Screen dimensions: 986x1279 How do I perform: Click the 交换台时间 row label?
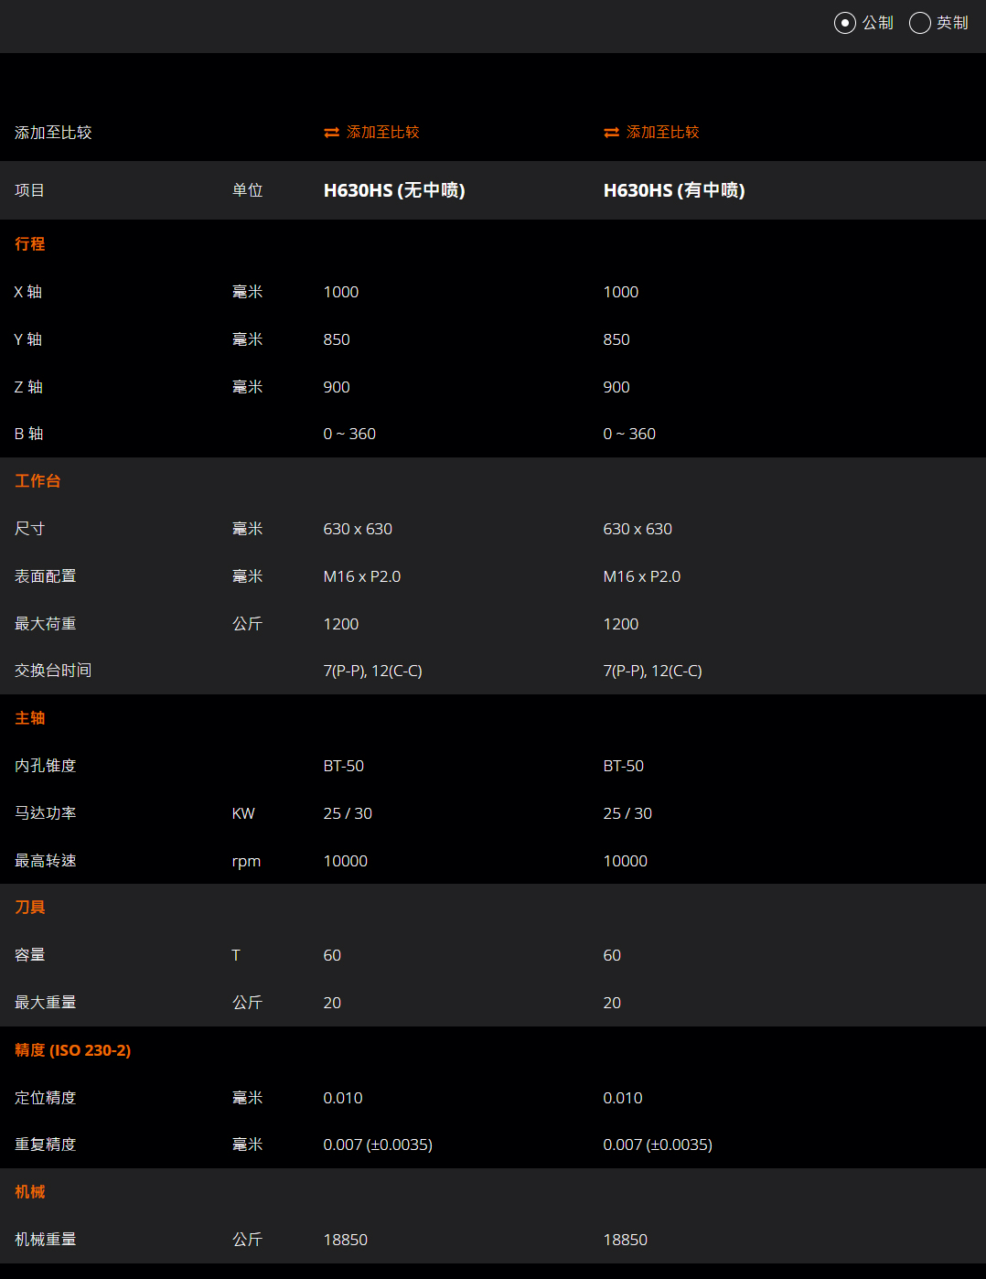pyautogui.click(x=53, y=671)
